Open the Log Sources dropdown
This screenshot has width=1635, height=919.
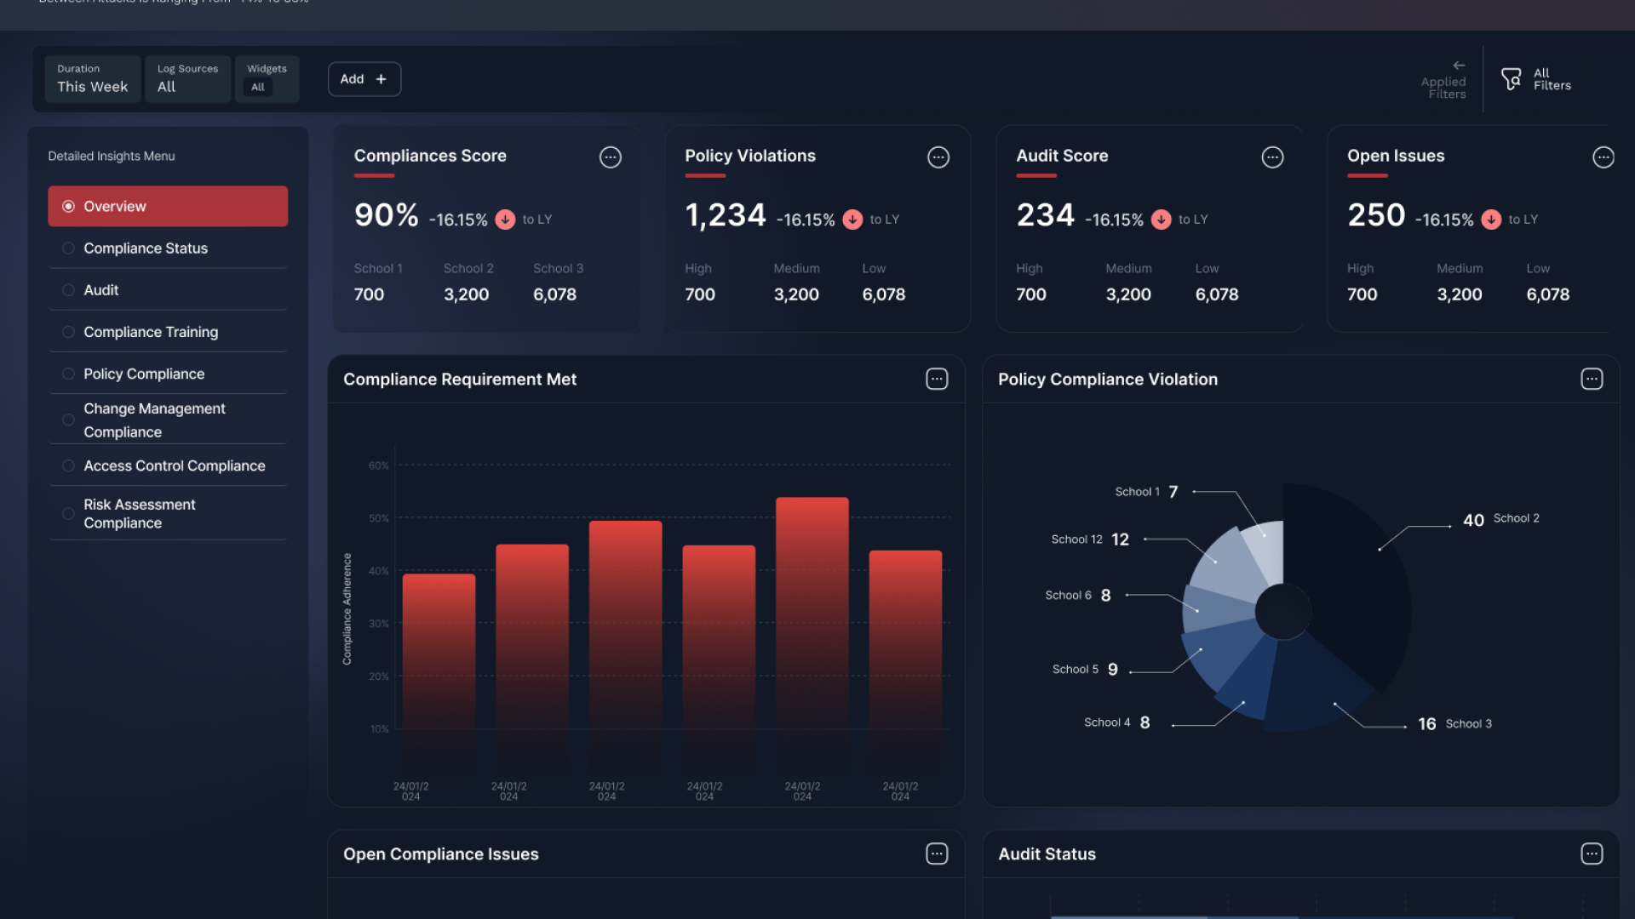point(187,79)
